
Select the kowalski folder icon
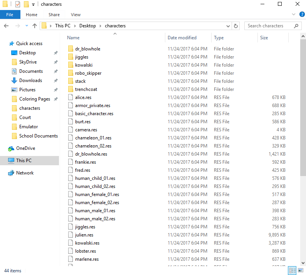71,65
